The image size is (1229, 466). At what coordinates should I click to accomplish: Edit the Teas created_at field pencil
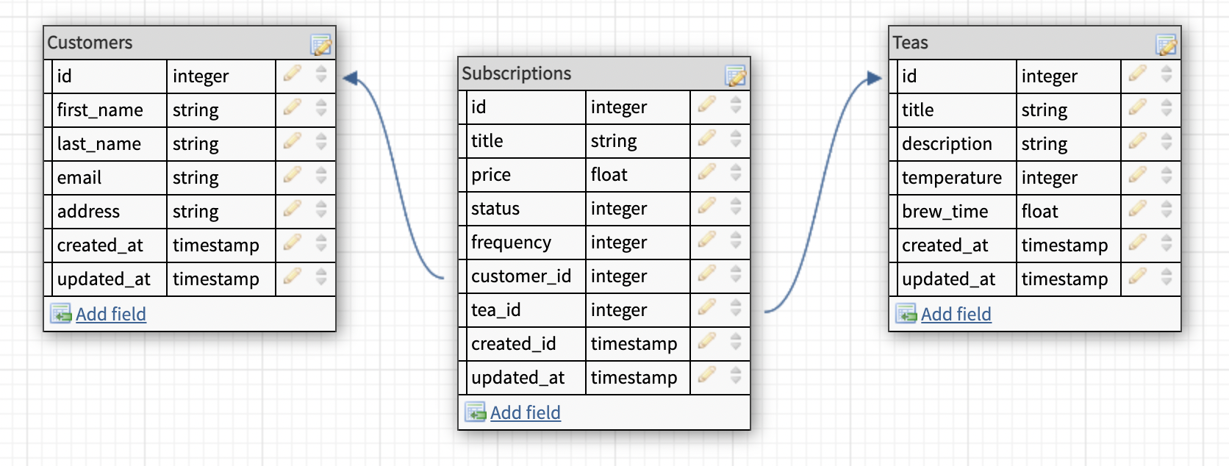1138,243
